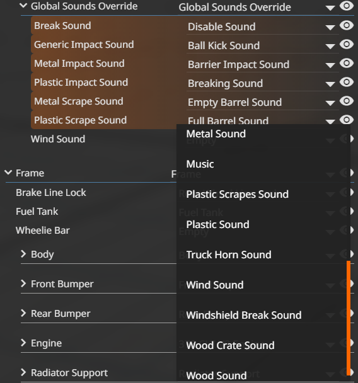
Task: Expand the Front Bumper group
Action: [23, 283]
